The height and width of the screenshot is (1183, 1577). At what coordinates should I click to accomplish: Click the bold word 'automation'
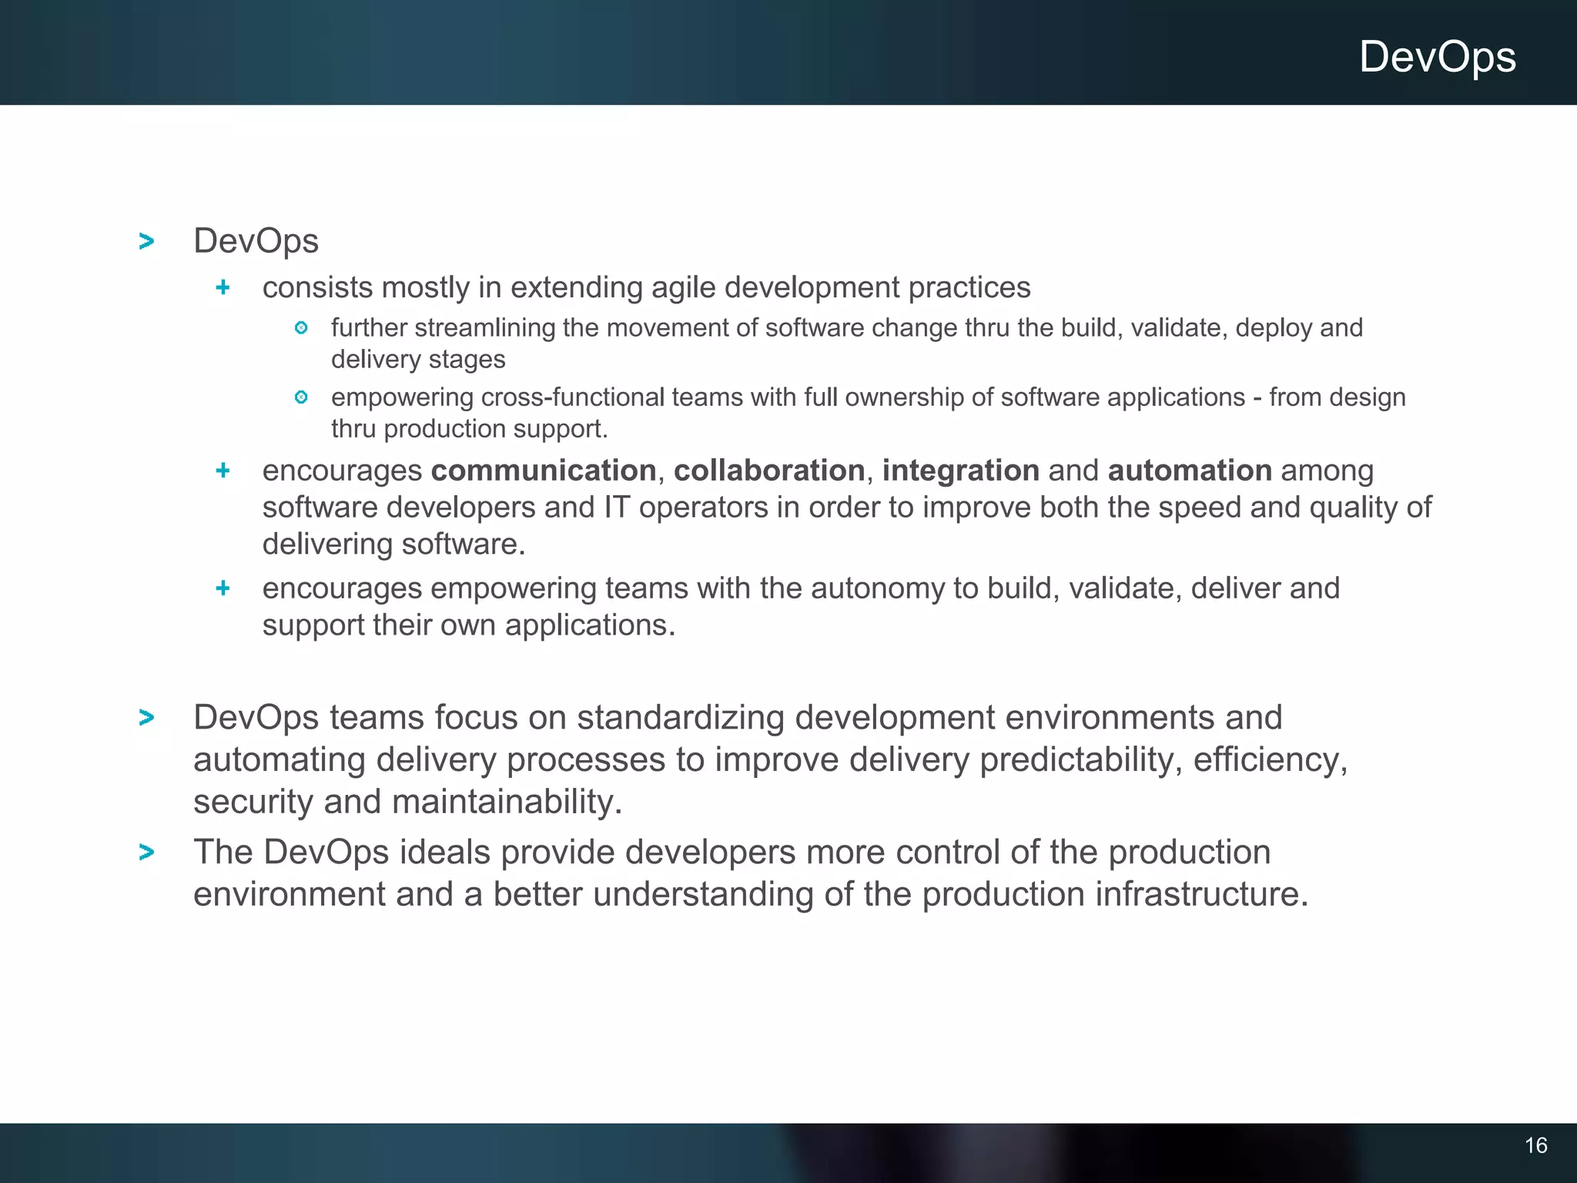point(1190,471)
